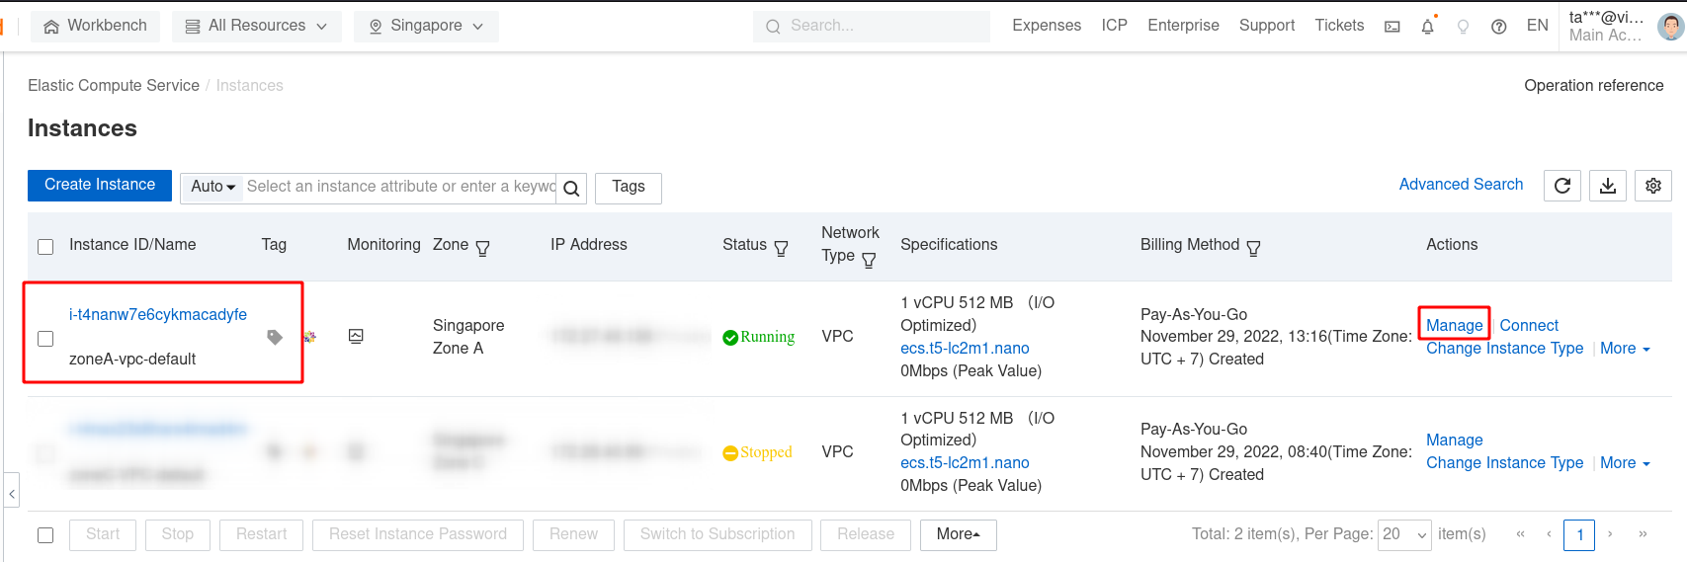This screenshot has height=562, width=1687.
Task: Open column settings gear icon
Action: coord(1652,186)
